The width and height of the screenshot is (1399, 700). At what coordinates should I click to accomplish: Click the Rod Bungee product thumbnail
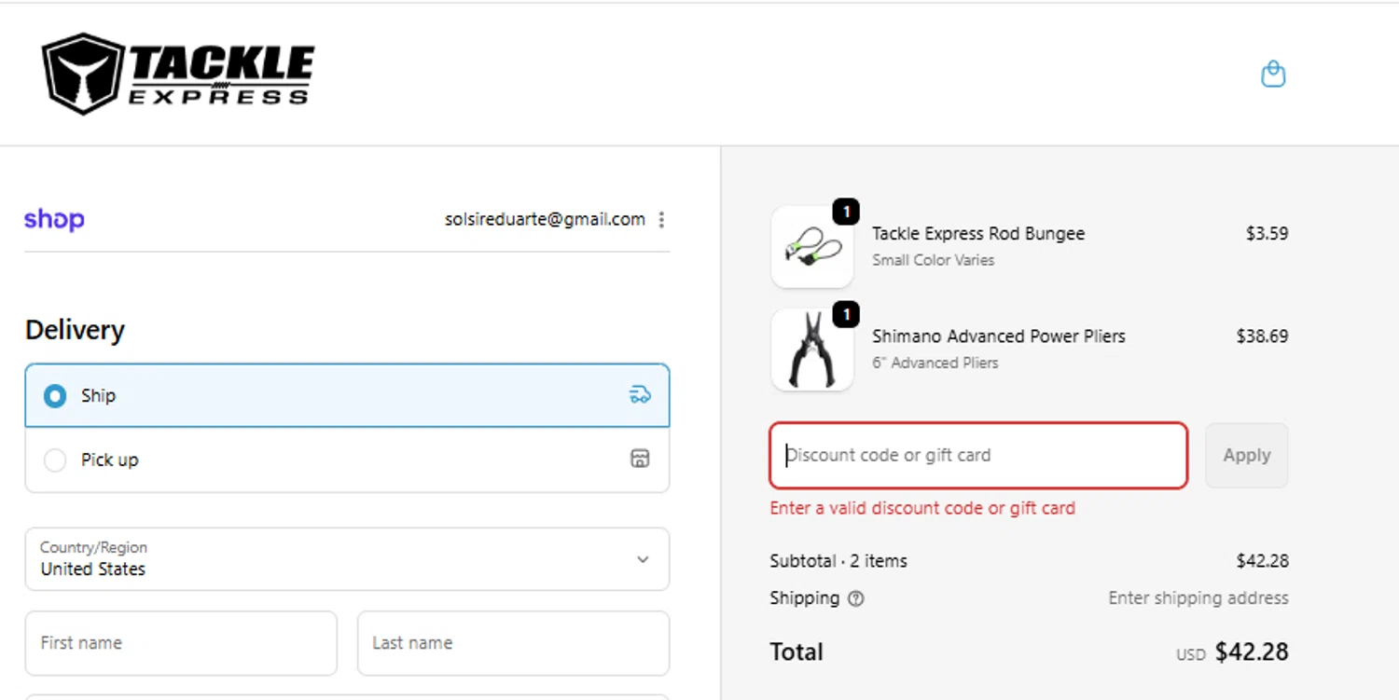click(812, 247)
